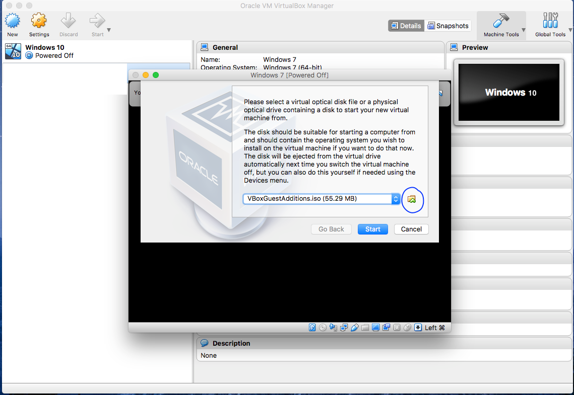Screen dimensions: 574x395
Task: Click the display status icon
Action: click(375, 328)
